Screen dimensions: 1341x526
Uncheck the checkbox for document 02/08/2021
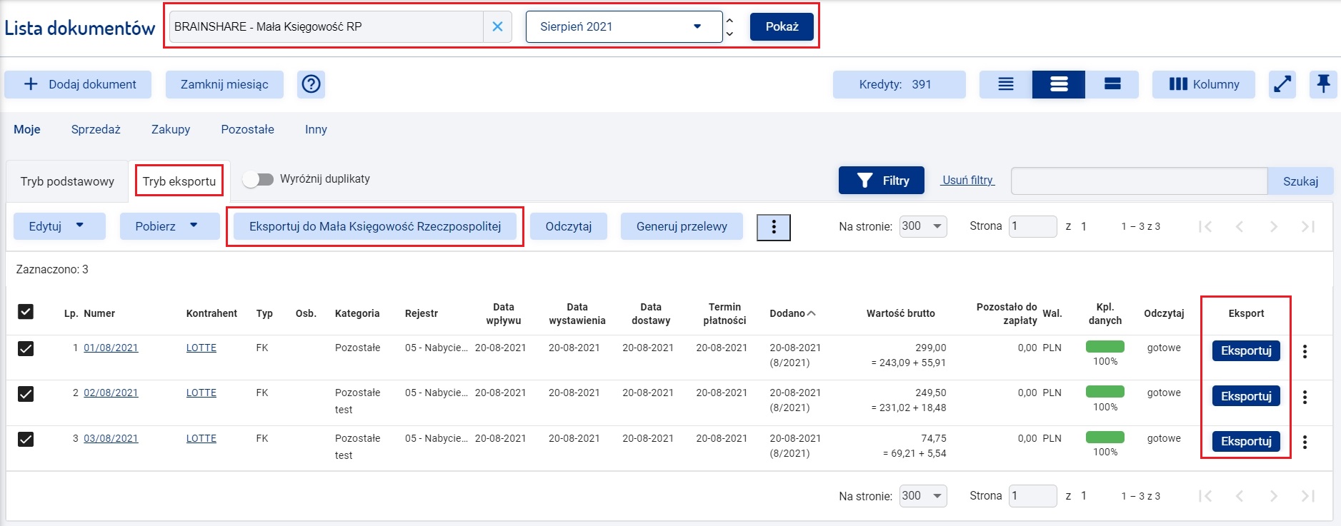click(26, 394)
